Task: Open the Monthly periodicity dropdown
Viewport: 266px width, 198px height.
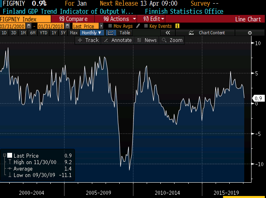Action: (91, 33)
